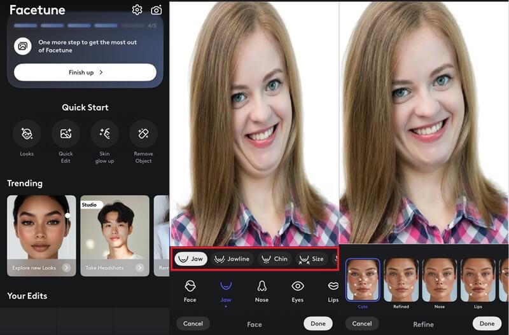Open the camera icon in header
Viewport: 509px width, 335px height.
(x=157, y=10)
